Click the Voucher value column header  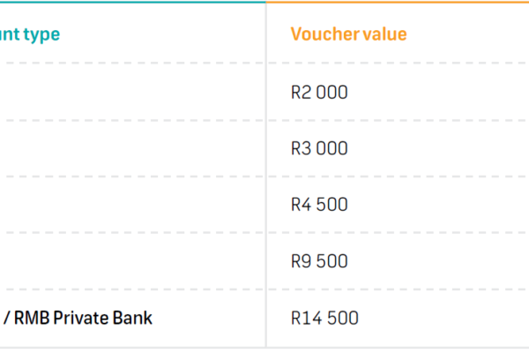point(348,34)
